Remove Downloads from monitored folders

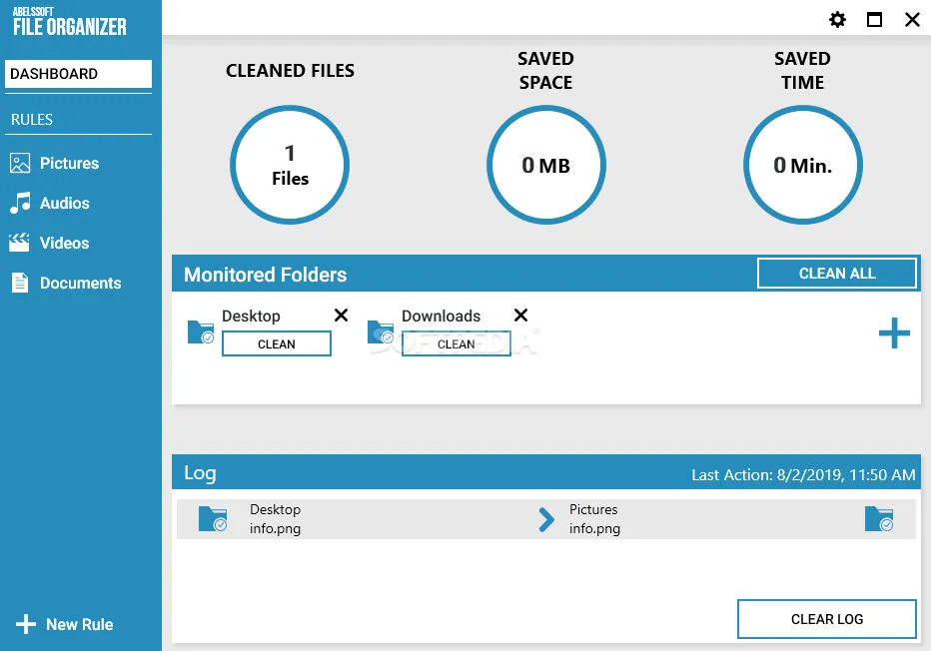(520, 316)
